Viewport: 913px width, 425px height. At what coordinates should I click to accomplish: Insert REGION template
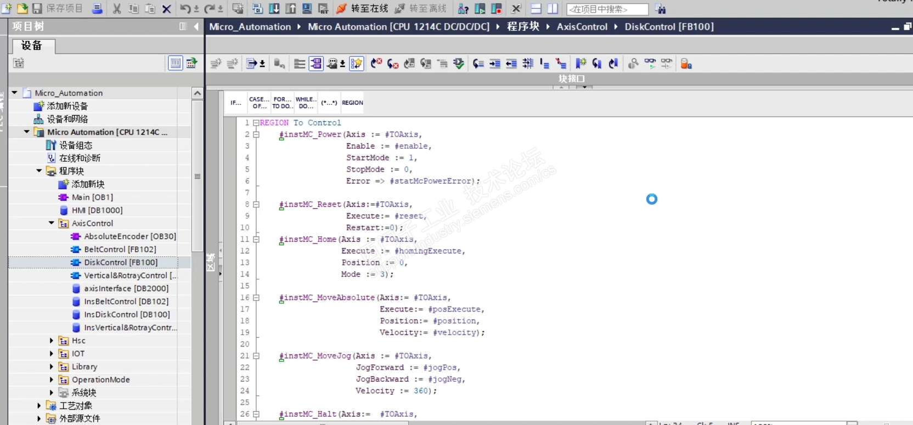(x=352, y=103)
